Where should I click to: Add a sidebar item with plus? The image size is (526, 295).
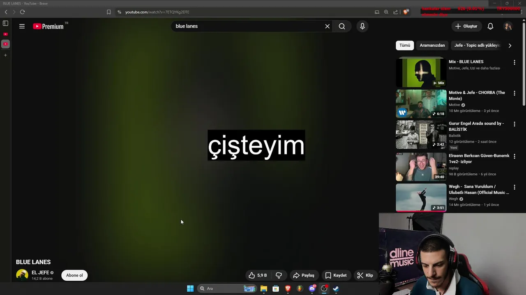[5, 55]
